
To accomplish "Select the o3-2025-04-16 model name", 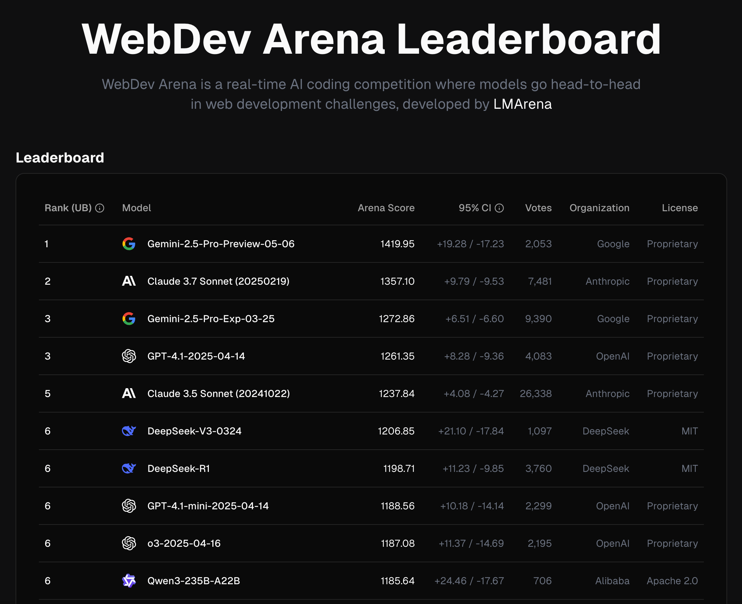I will [x=184, y=543].
